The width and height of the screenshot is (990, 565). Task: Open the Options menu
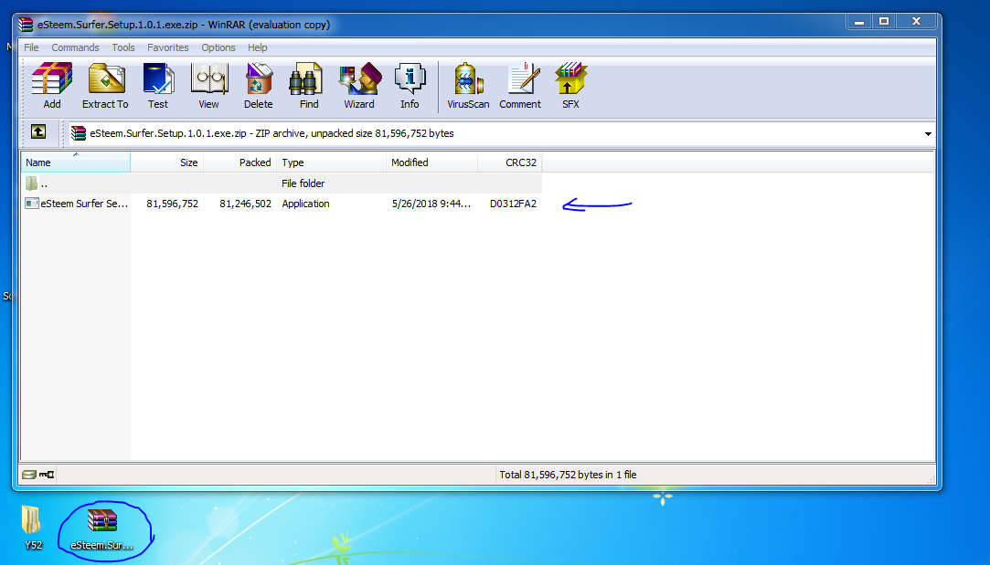pyautogui.click(x=218, y=47)
